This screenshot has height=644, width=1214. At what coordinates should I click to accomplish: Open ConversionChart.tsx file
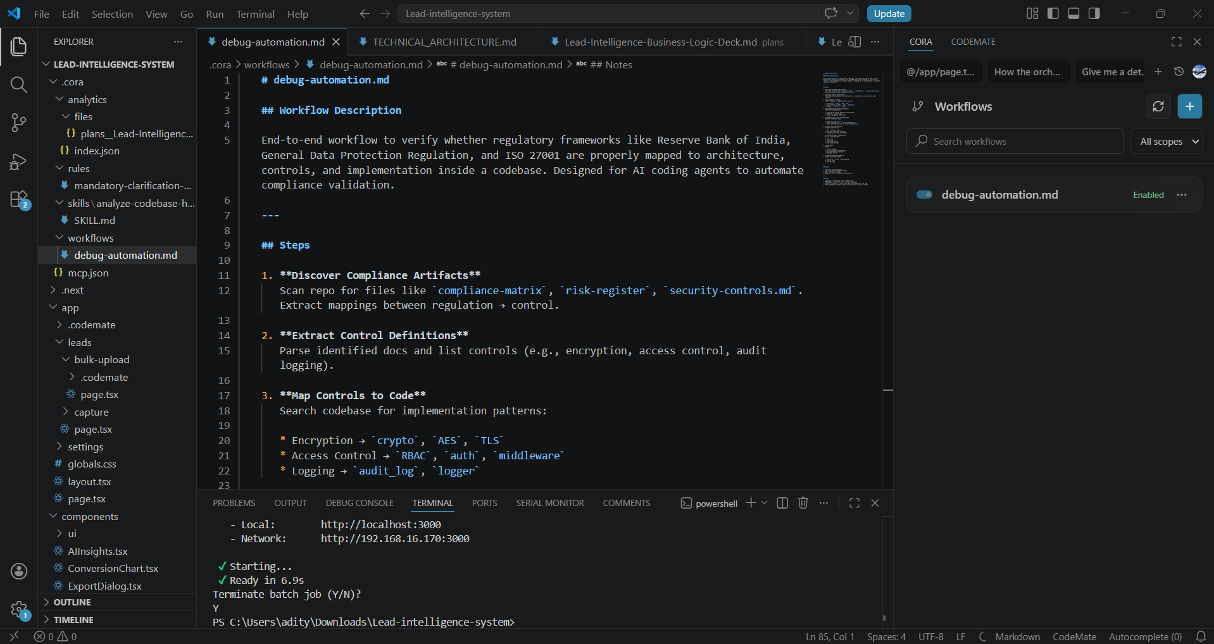point(113,568)
